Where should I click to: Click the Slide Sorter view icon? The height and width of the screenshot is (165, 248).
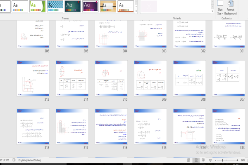tap(196, 160)
